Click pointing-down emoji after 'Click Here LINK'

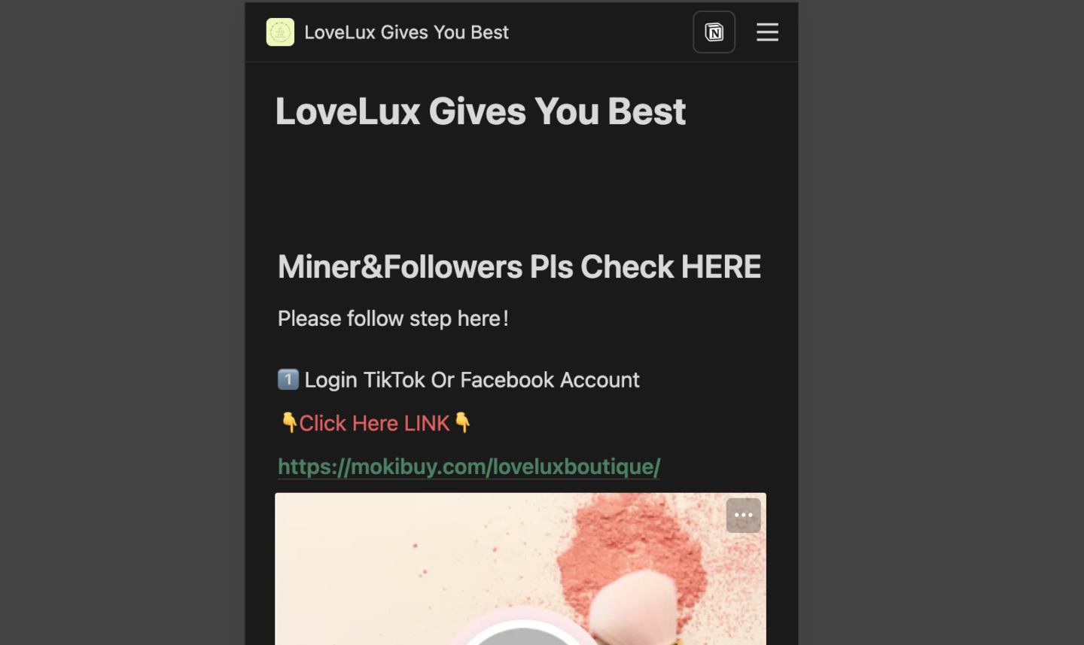pyautogui.click(x=462, y=422)
